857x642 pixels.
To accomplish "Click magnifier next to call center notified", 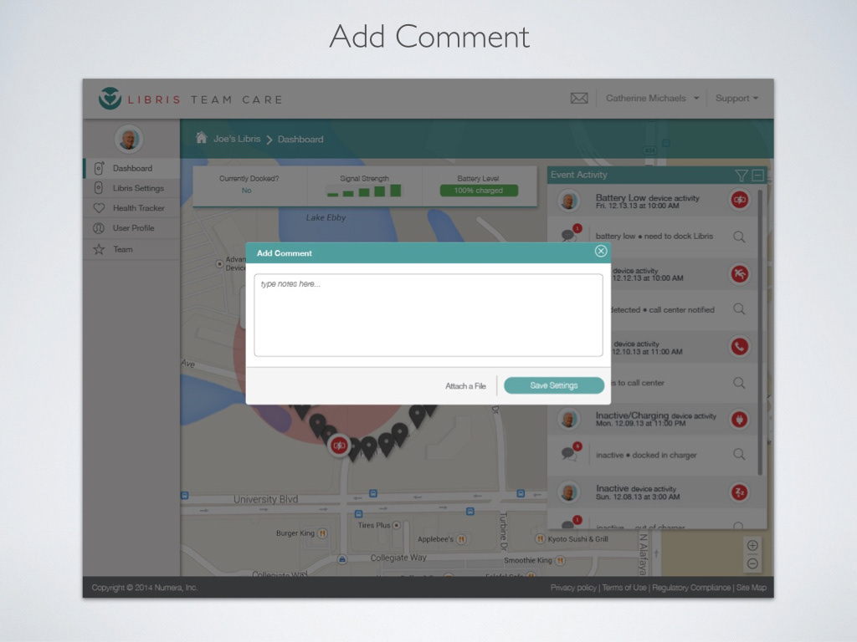I will click(x=739, y=309).
